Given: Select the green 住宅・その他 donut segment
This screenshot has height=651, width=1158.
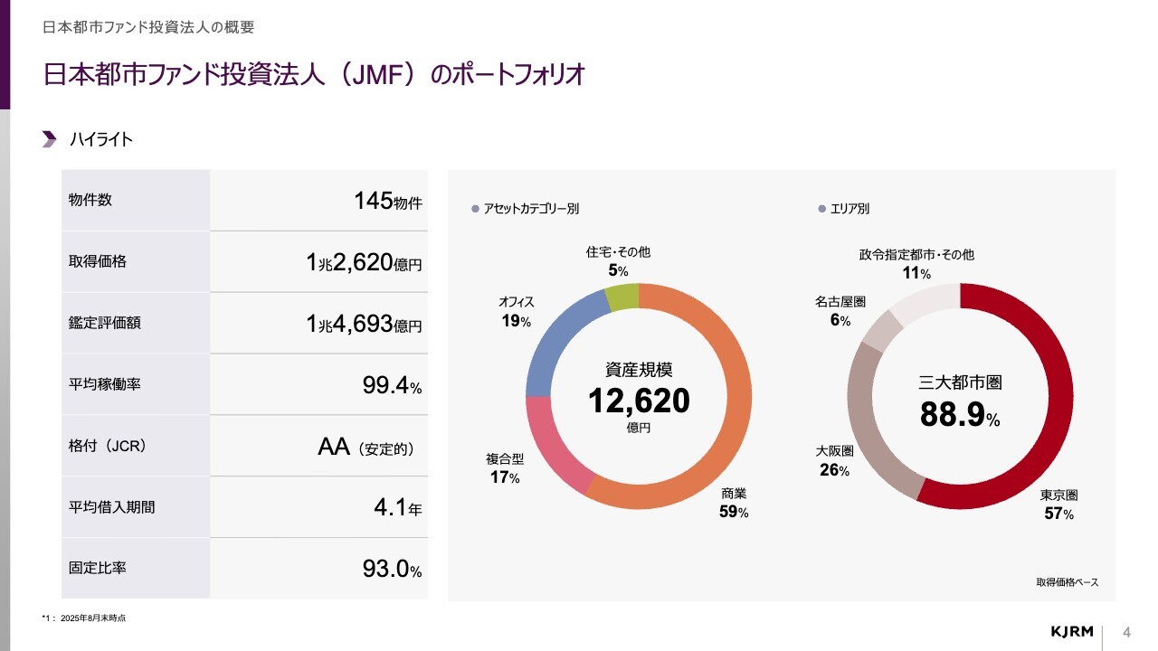Looking at the screenshot, I should [622, 297].
